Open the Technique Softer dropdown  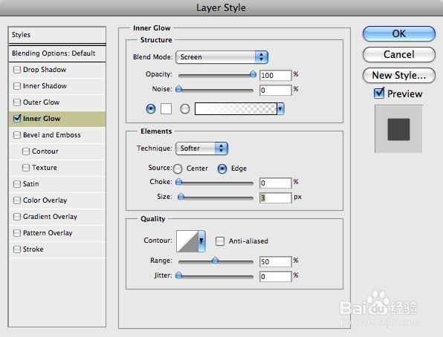coord(201,148)
